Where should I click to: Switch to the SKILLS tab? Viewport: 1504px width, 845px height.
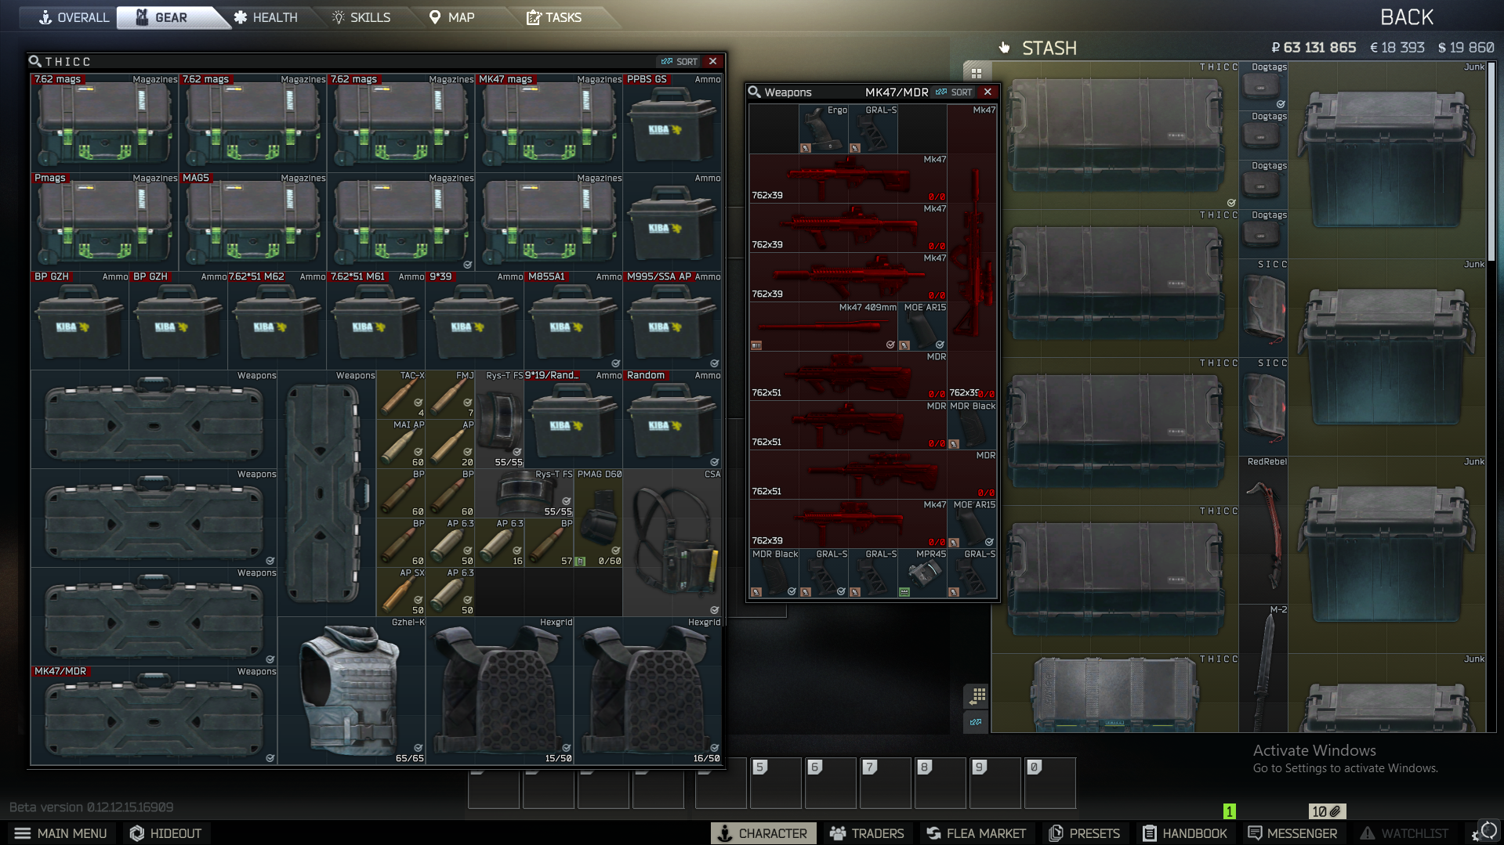(x=361, y=17)
